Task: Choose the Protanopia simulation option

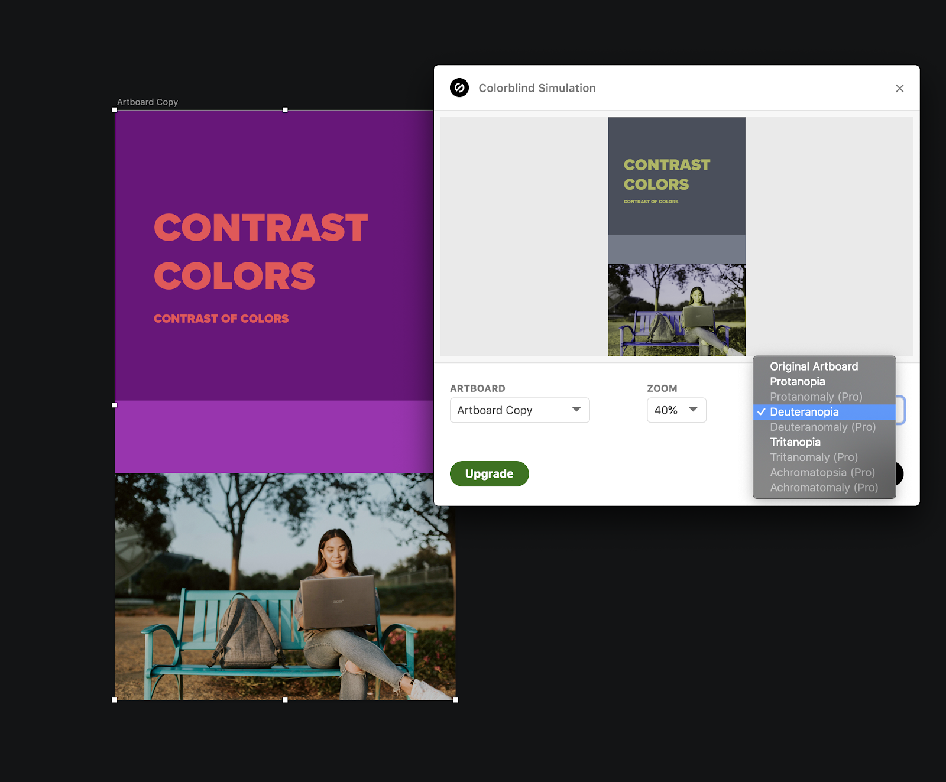Action: 797,382
